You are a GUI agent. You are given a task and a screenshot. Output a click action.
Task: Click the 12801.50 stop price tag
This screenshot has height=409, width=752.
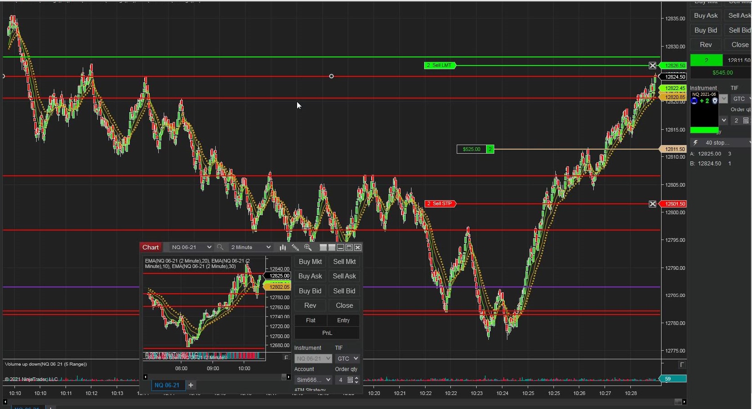tap(674, 204)
